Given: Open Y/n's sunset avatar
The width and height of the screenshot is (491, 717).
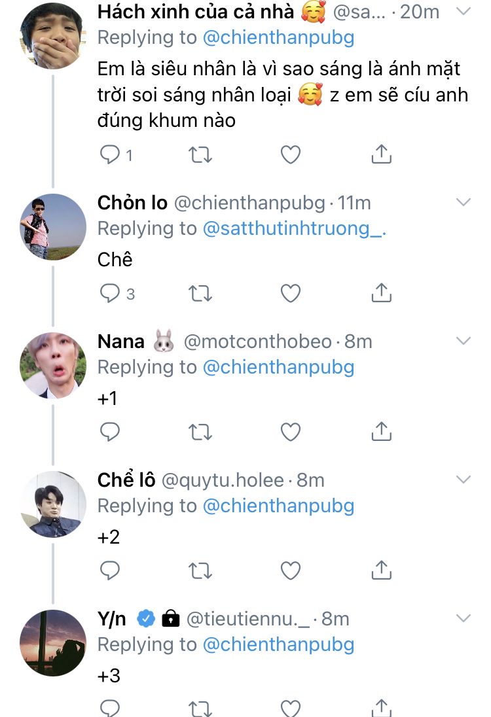Looking at the screenshot, I should 53,642.
